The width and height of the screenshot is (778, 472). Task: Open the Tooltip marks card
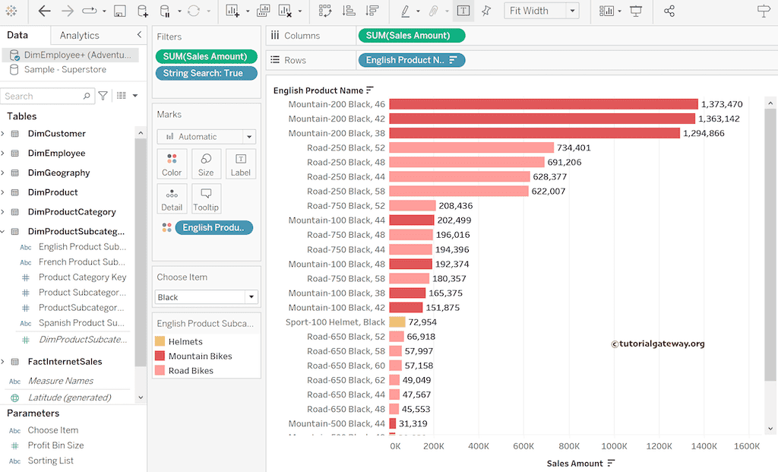[x=206, y=198]
